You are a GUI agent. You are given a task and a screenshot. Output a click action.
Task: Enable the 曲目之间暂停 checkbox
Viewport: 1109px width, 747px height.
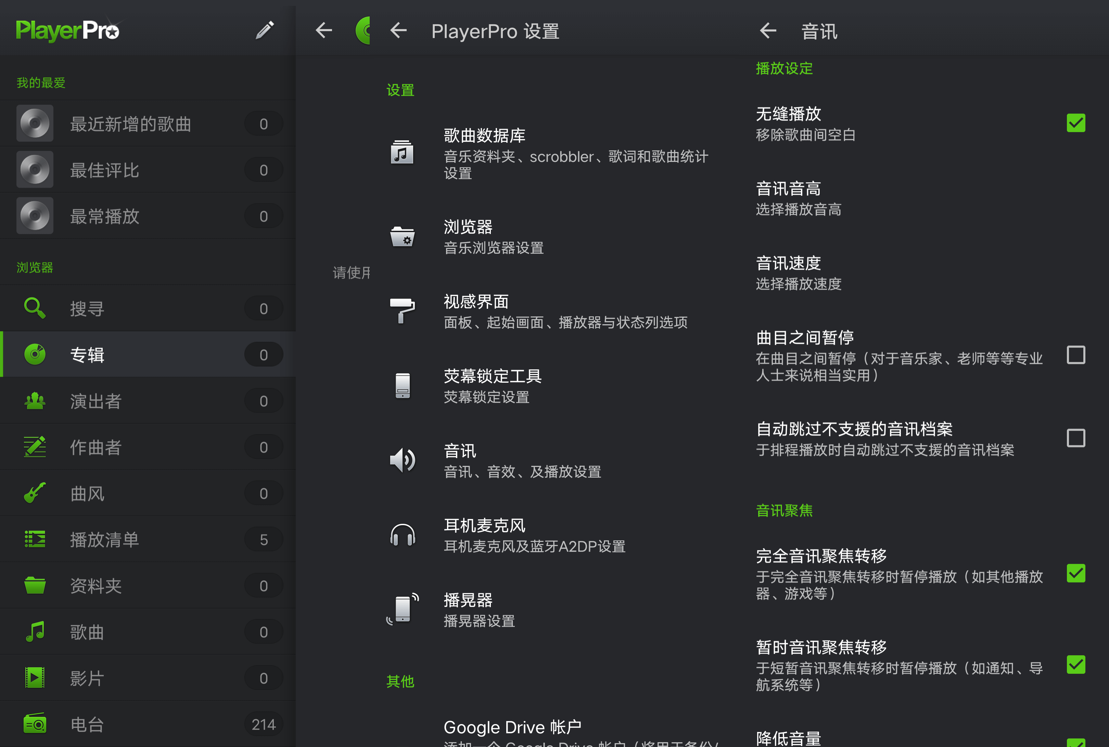(1076, 355)
